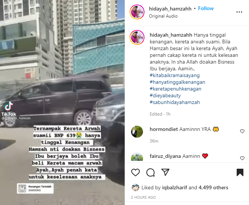Like hormondiet's comment
Image resolution: width=249 pixels, height=205 pixels.
242,131
